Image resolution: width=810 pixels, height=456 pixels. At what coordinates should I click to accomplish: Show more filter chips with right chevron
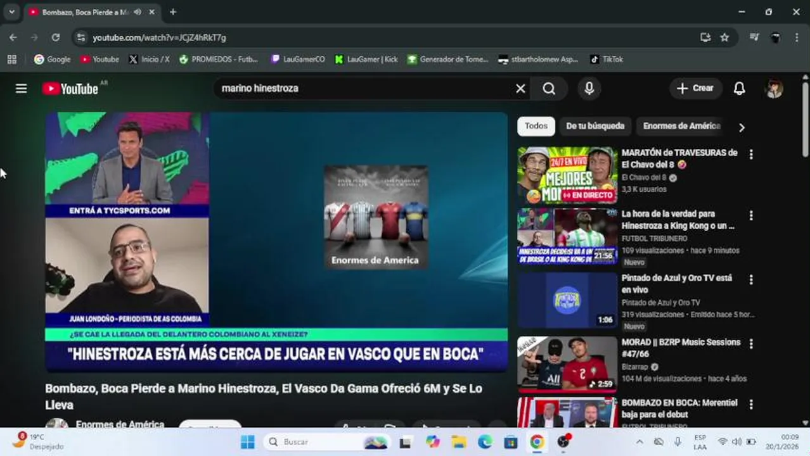[742, 127]
